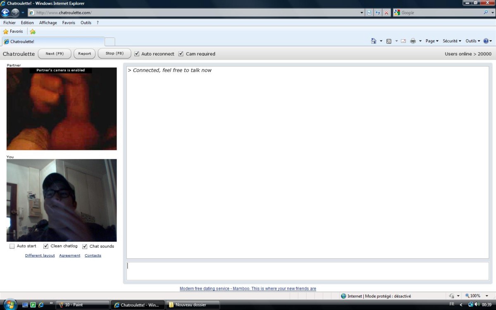Image resolution: width=496 pixels, height=310 pixels.
Task: Show hidden tray icons with the chevron
Action: [x=461, y=305]
